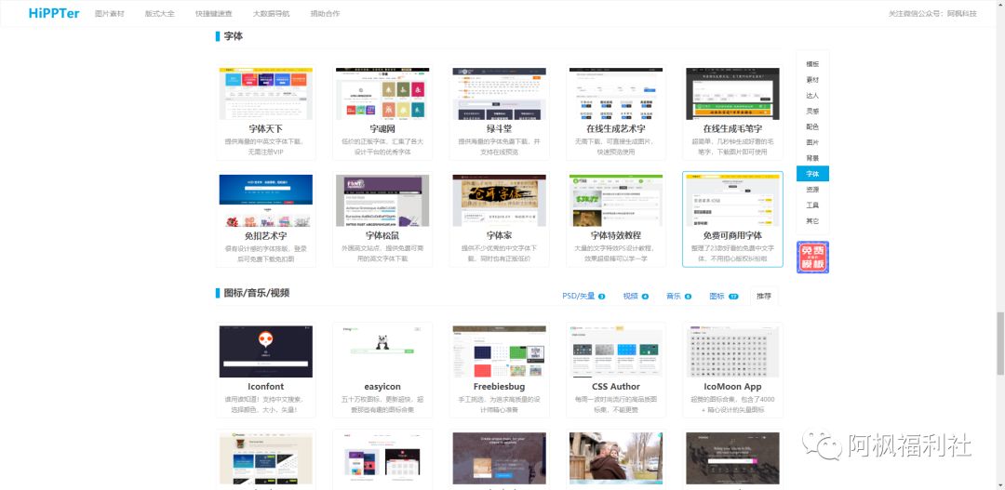Open the 图片素材 nav menu item

pos(109,13)
